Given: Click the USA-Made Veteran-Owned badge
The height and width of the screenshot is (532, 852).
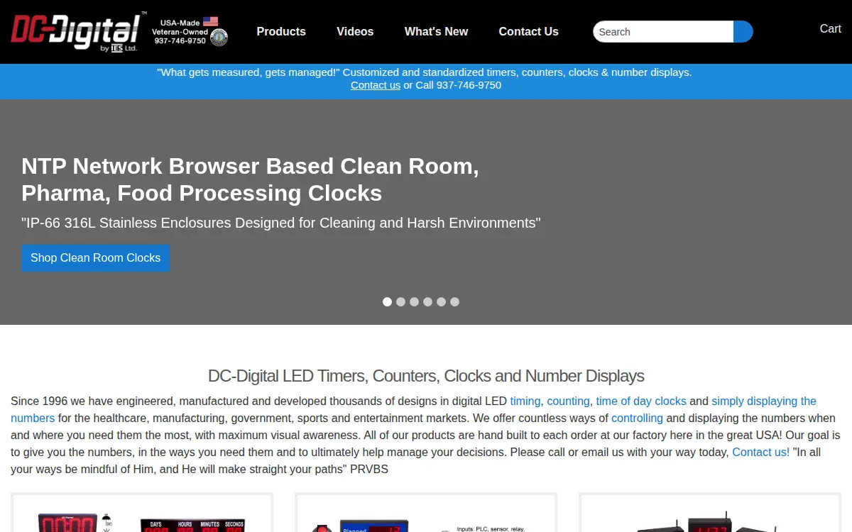Looking at the screenshot, I should (190, 32).
